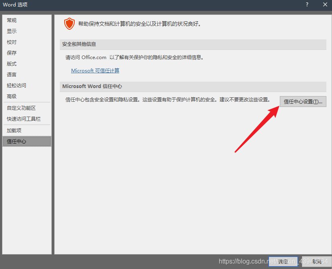Click the Microsoft Word 信任中心 heading
The width and height of the screenshot is (332, 269).
(193, 86)
